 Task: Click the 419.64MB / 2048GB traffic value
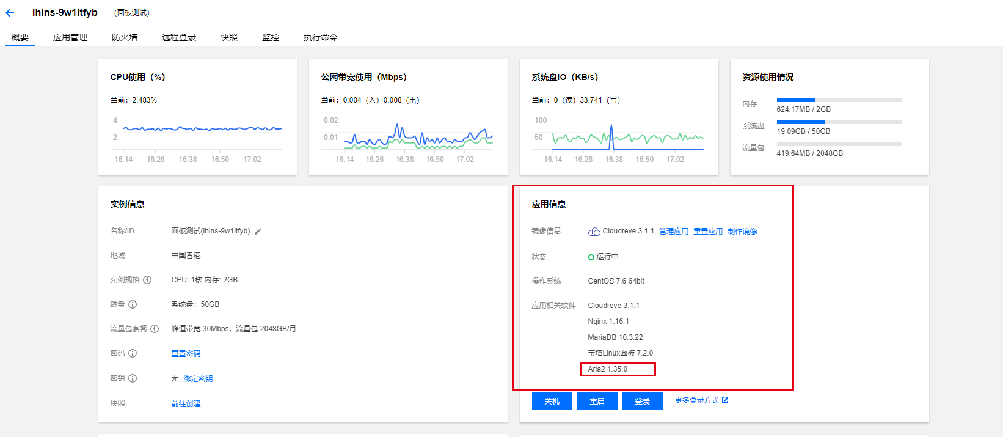pos(809,153)
